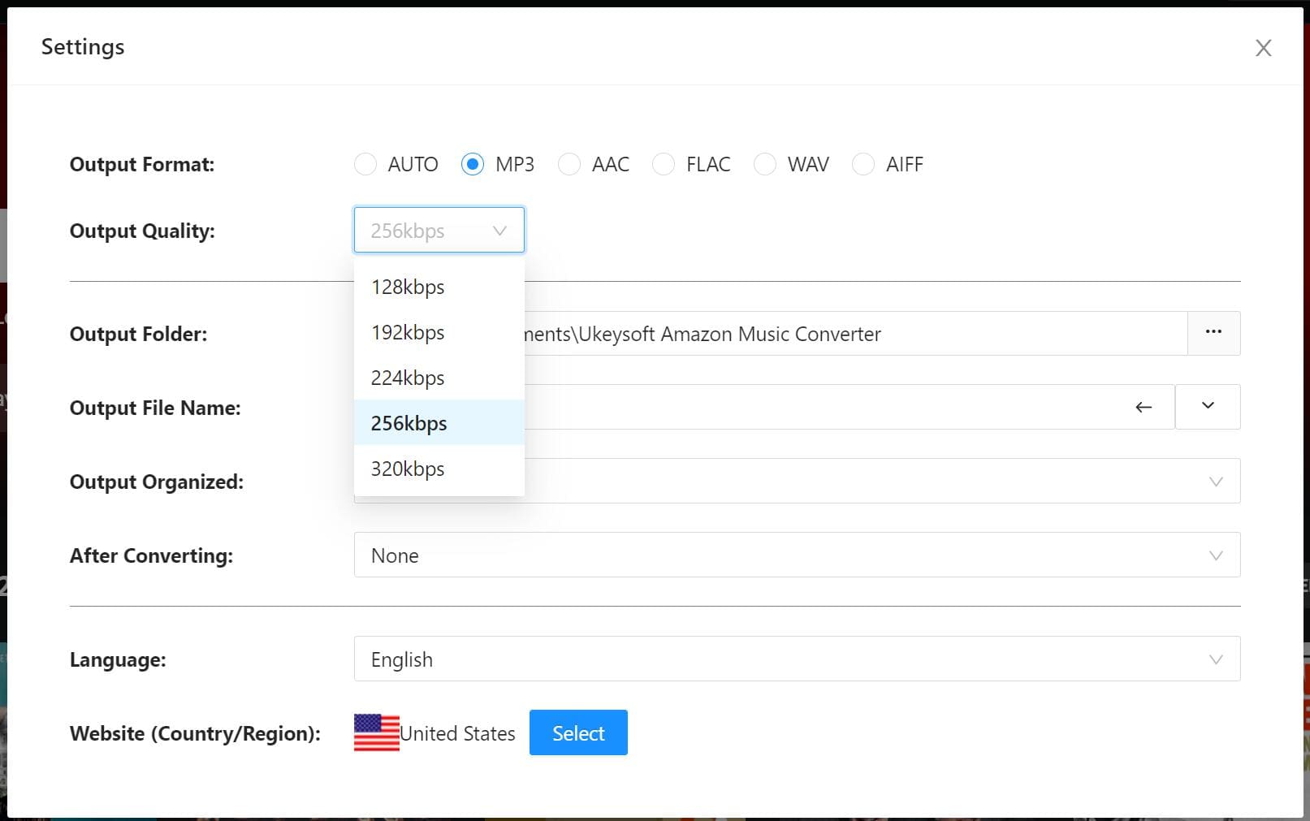This screenshot has height=821, width=1310.
Task: Click the United States flag icon
Action: point(375,732)
